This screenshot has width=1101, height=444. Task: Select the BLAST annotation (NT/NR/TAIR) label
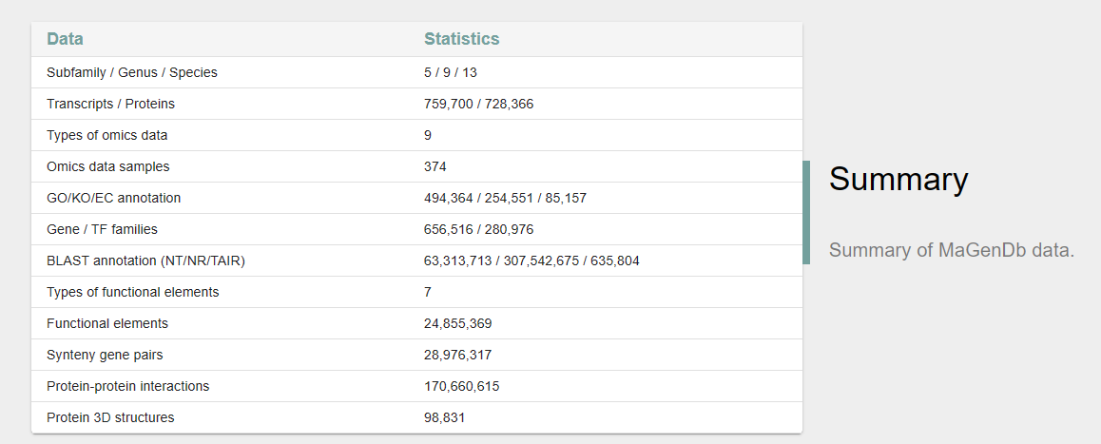[139, 261]
